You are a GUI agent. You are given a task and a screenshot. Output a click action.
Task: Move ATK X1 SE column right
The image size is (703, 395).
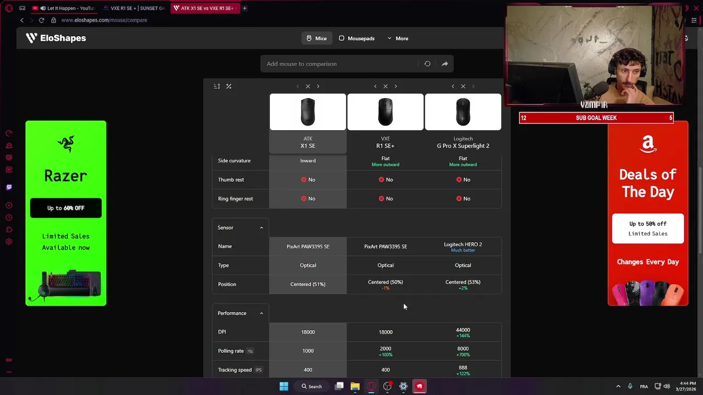pos(318,86)
